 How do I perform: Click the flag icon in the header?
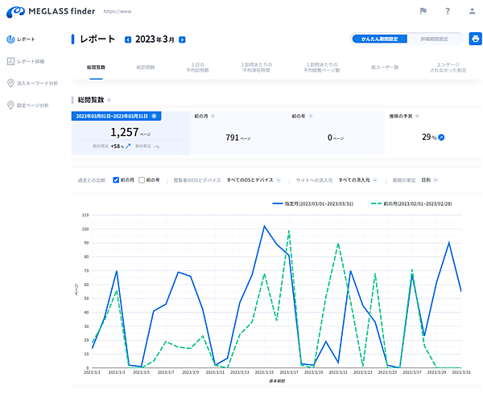coord(423,11)
